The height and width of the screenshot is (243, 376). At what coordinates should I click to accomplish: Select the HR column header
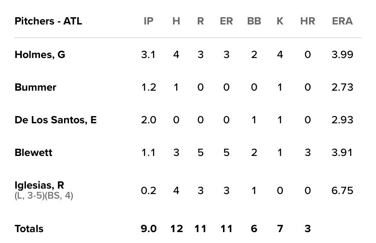(x=308, y=21)
